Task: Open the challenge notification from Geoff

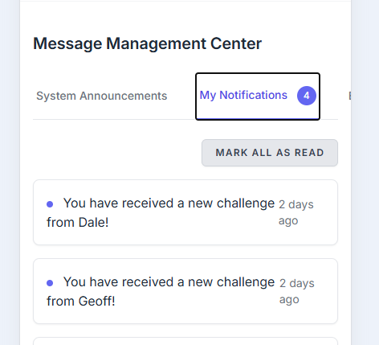Action: click(185, 291)
